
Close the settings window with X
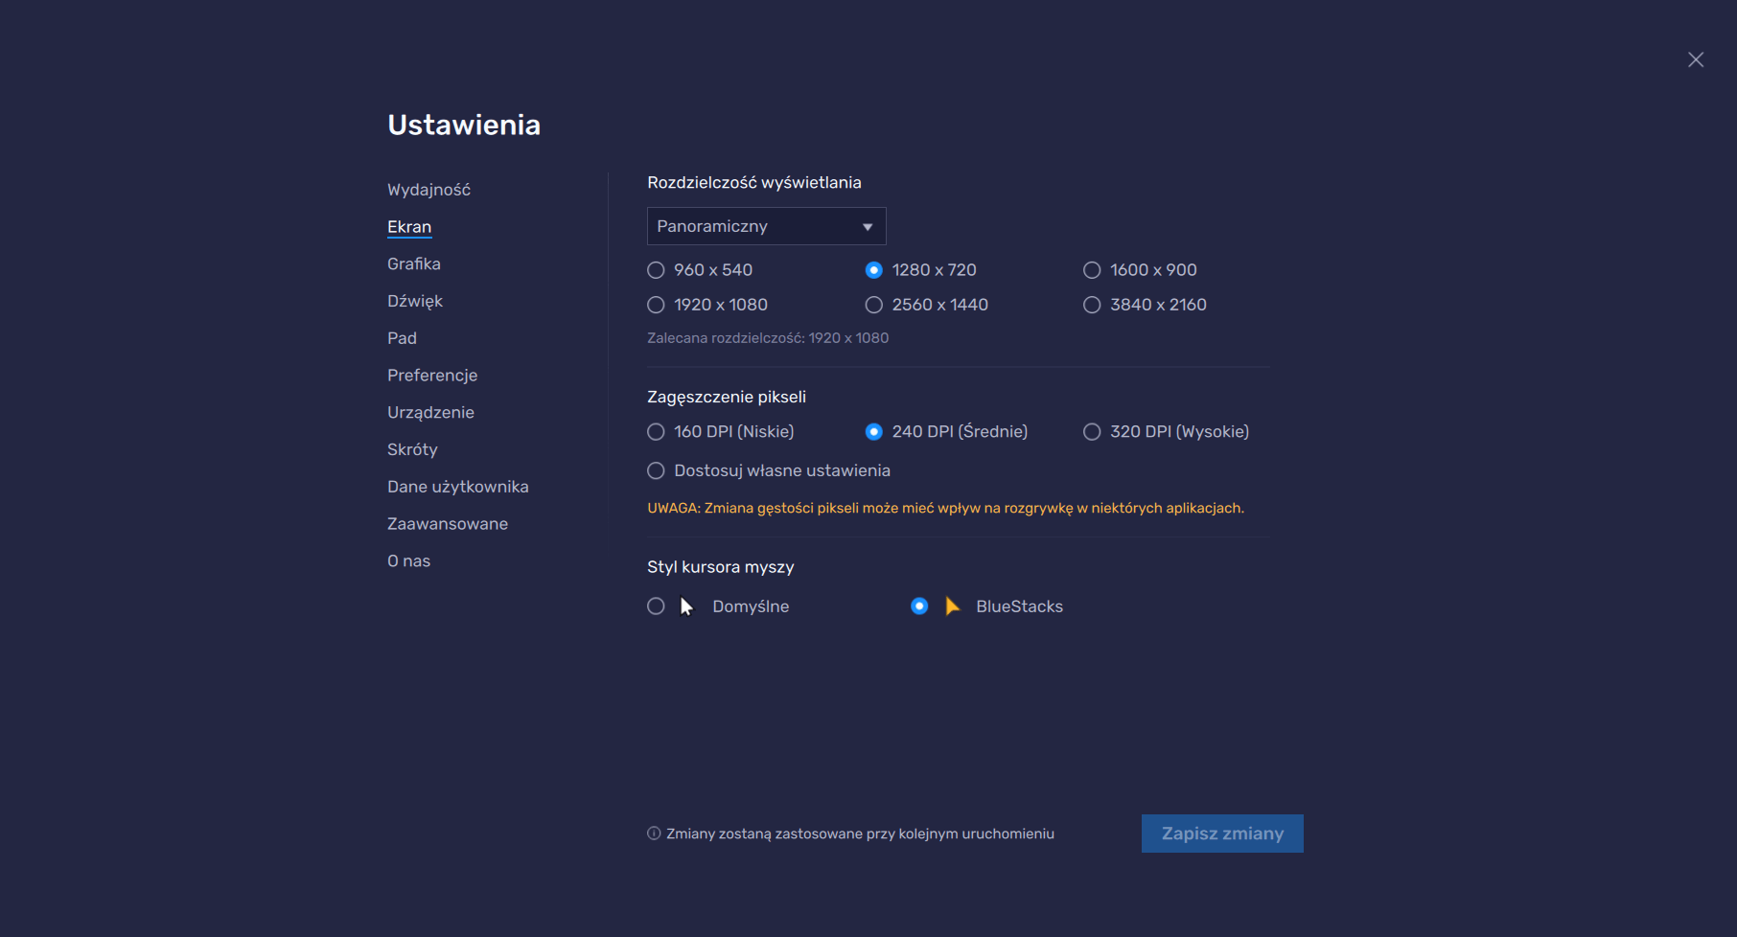pyautogui.click(x=1696, y=59)
